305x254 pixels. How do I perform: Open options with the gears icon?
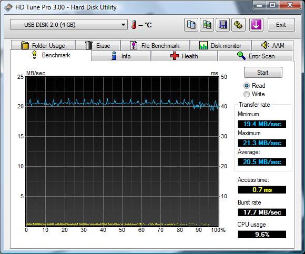[x=238, y=25]
